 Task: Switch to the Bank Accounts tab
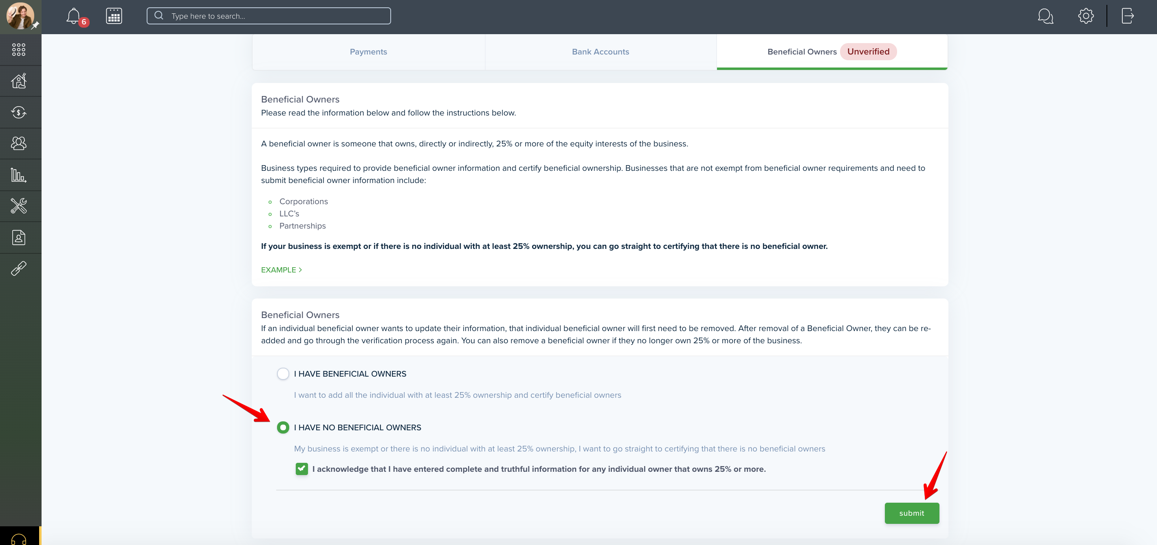(600, 52)
